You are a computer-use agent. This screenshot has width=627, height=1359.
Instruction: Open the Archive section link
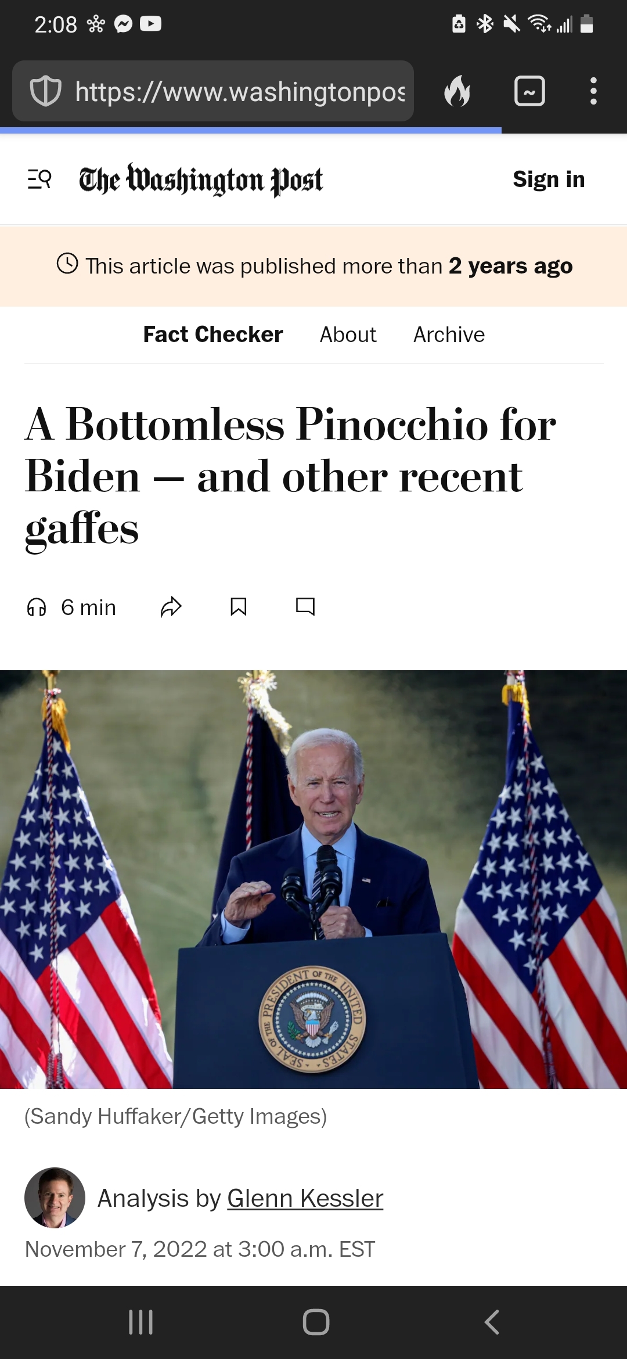pyautogui.click(x=449, y=335)
